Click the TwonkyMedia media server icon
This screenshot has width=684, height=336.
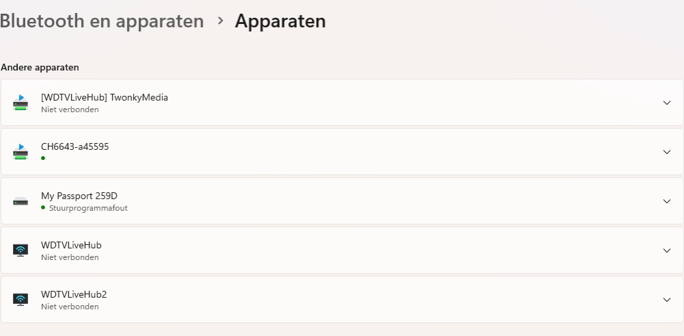coord(21,103)
